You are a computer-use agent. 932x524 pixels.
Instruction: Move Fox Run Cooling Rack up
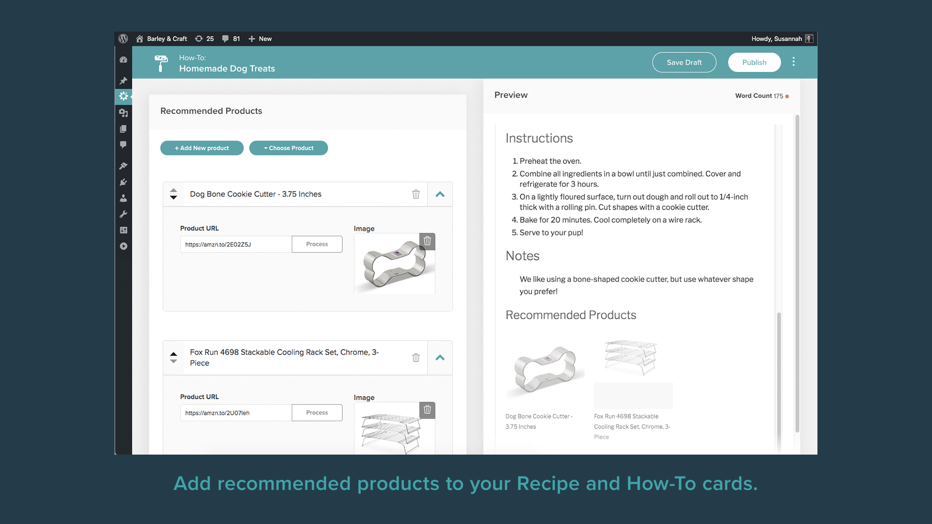pos(173,354)
